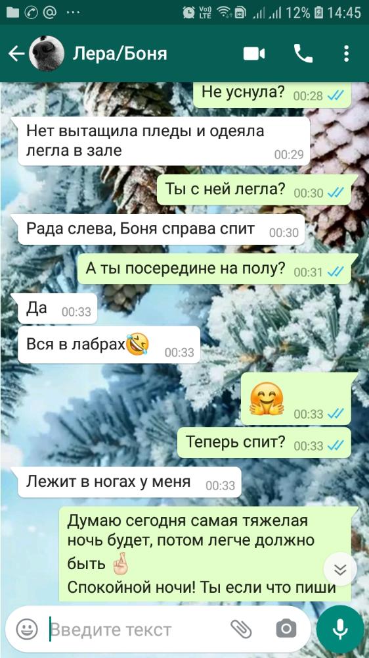The height and width of the screenshot is (658, 369).
Task: Jump to latest messages with the double-chevron button
Action: (341, 569)
